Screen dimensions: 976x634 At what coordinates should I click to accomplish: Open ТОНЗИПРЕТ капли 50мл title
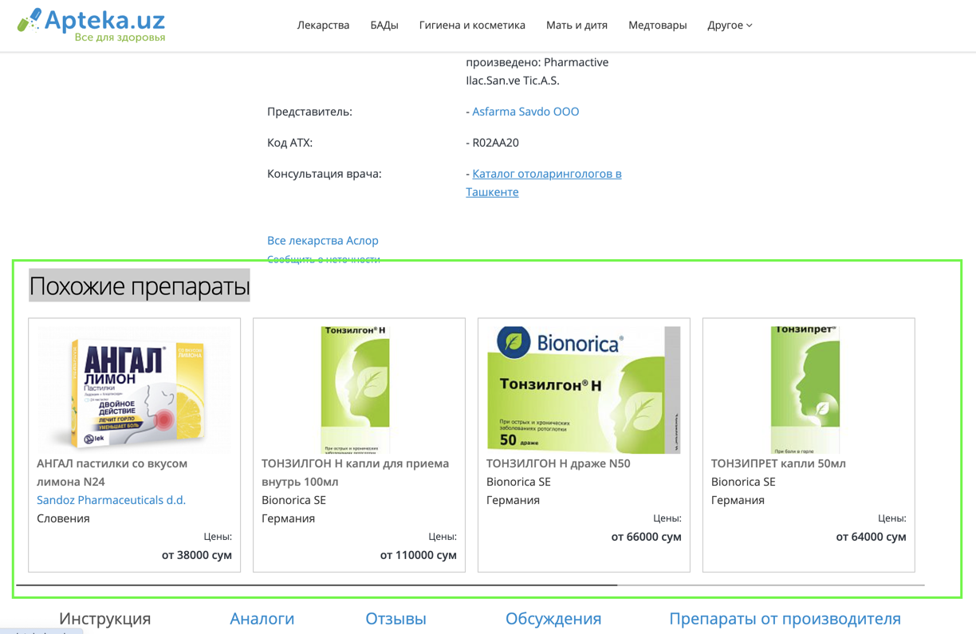tap(778, 463)
